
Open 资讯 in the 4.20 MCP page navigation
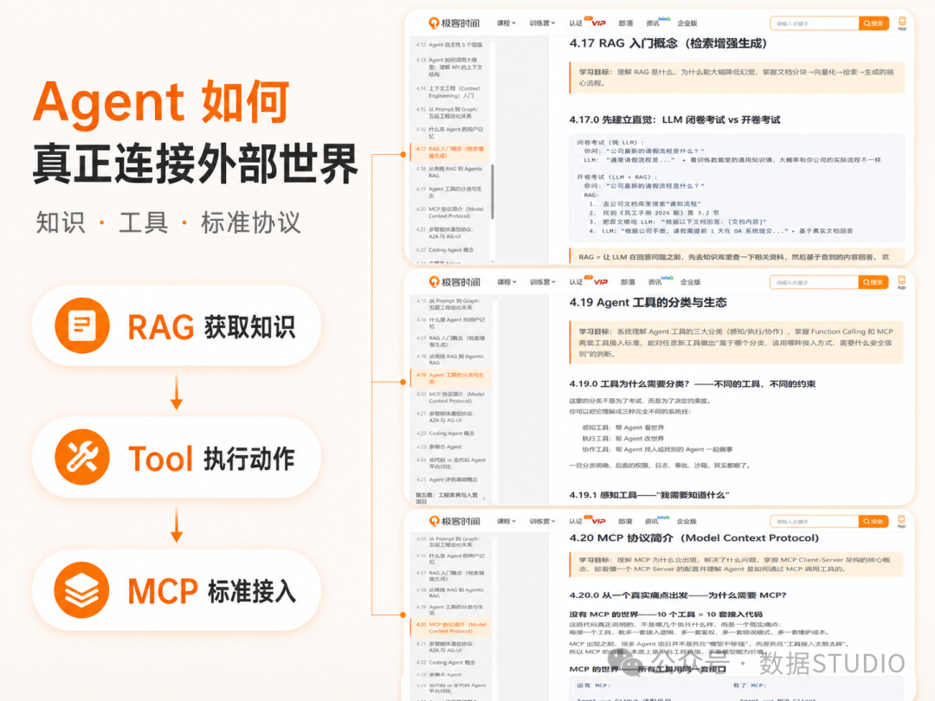[x=653, y=521]
